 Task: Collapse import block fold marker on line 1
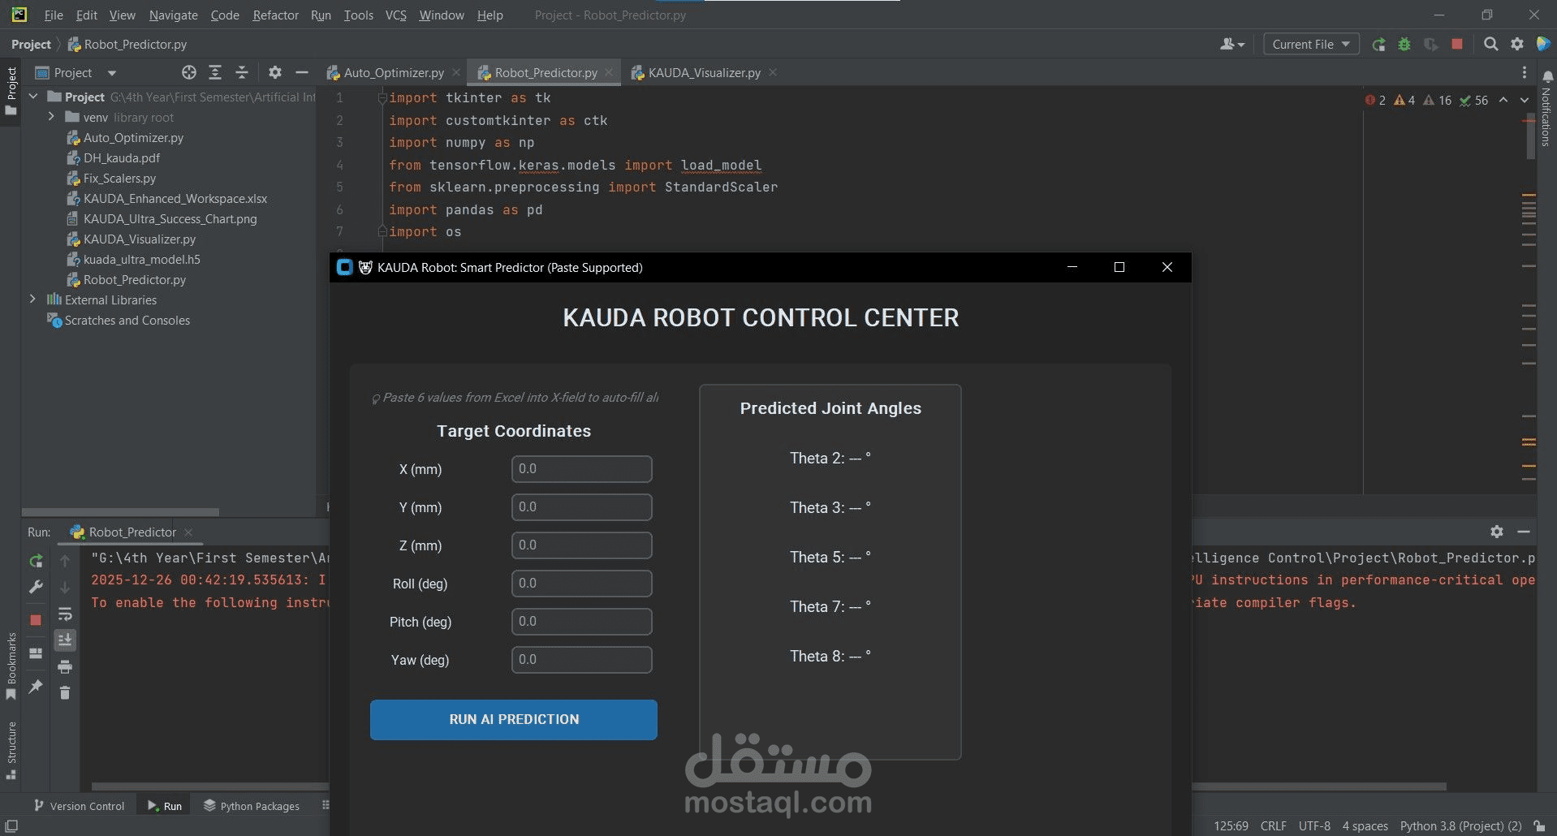382,98
